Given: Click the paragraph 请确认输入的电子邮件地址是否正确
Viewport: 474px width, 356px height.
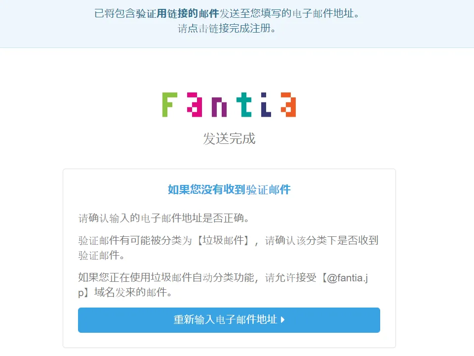Looking at the screenshot, I should [x=163, y=218].
